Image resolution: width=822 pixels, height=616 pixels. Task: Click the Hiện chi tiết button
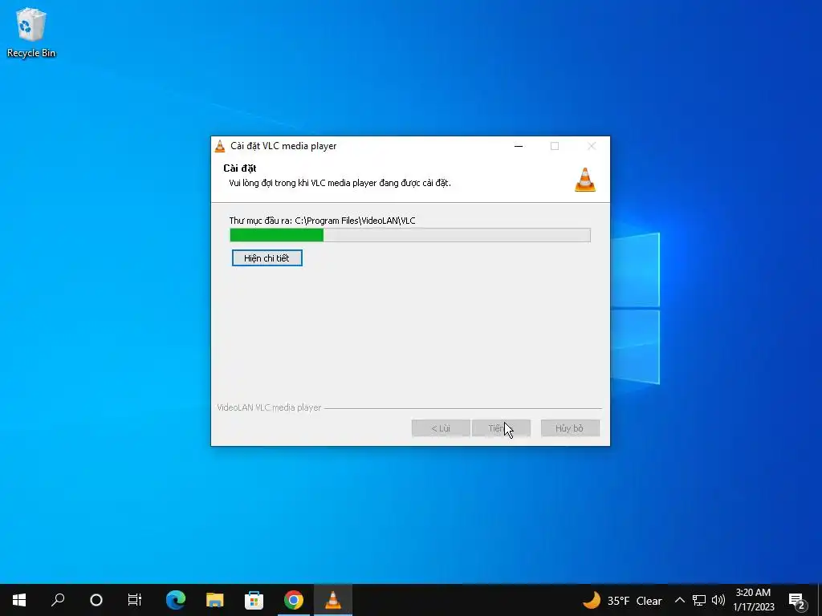[267, 258]
